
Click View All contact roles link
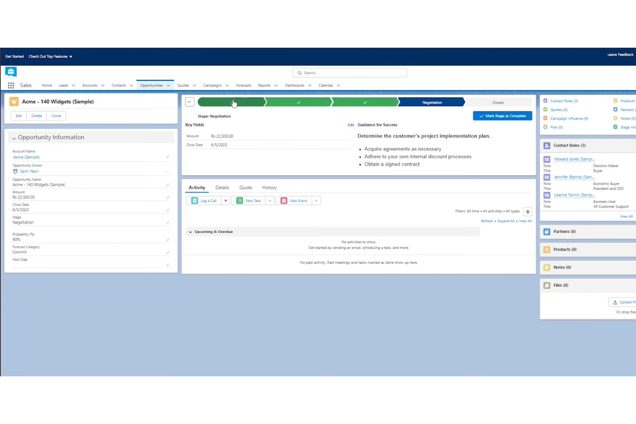coord(626,217)
